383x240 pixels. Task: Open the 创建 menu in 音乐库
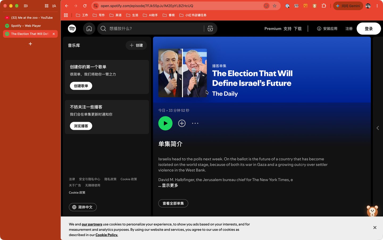(x=136, y=45)
